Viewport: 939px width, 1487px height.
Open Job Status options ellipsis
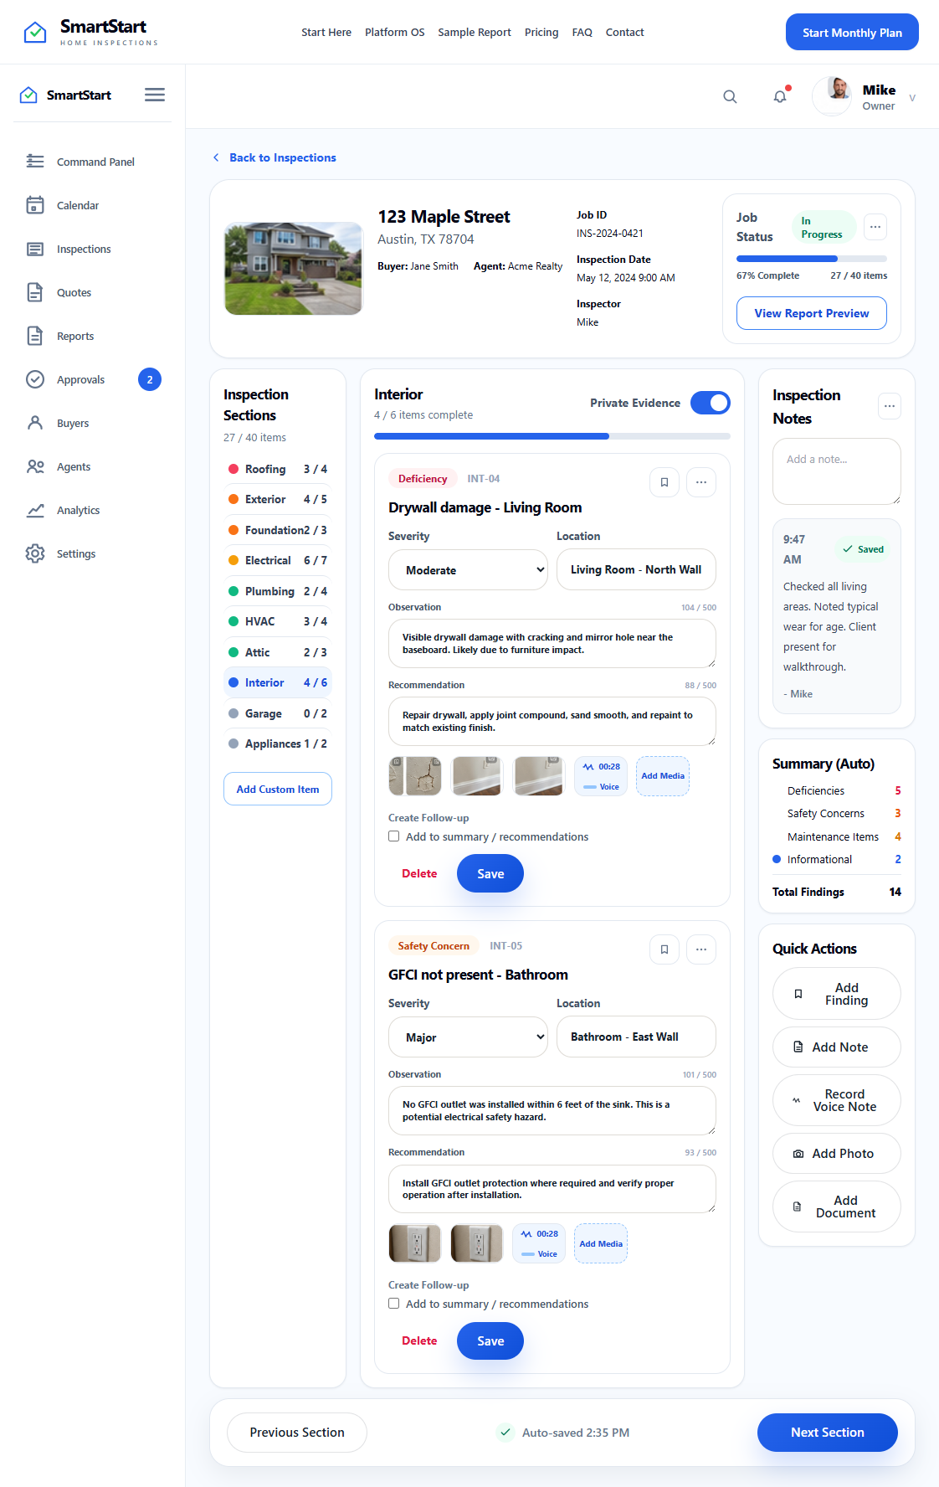tap(875, 227)
